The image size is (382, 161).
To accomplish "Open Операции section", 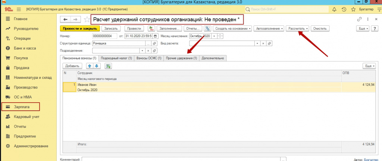I will pyautogui.click(x=22, y=38).
